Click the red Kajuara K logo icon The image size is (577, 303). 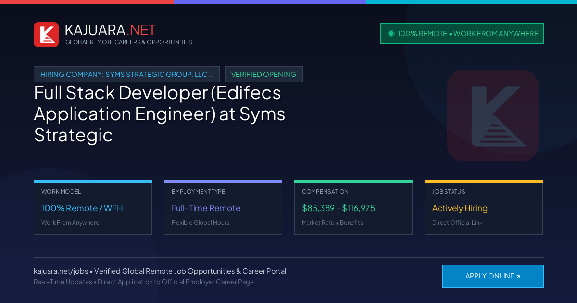click(46, 35)
